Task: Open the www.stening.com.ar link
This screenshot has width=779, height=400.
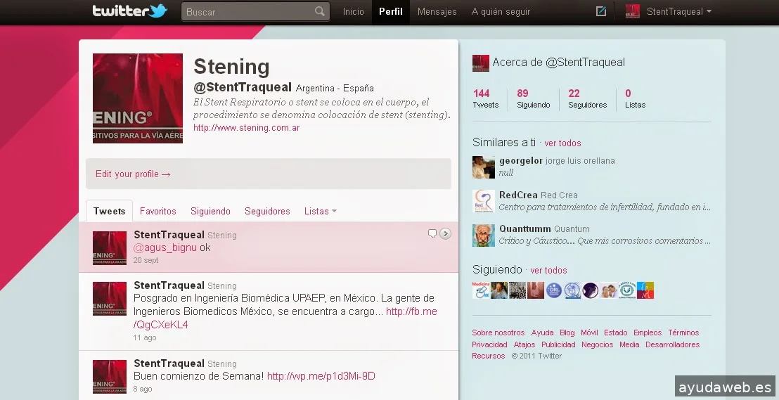Action: 246,128
